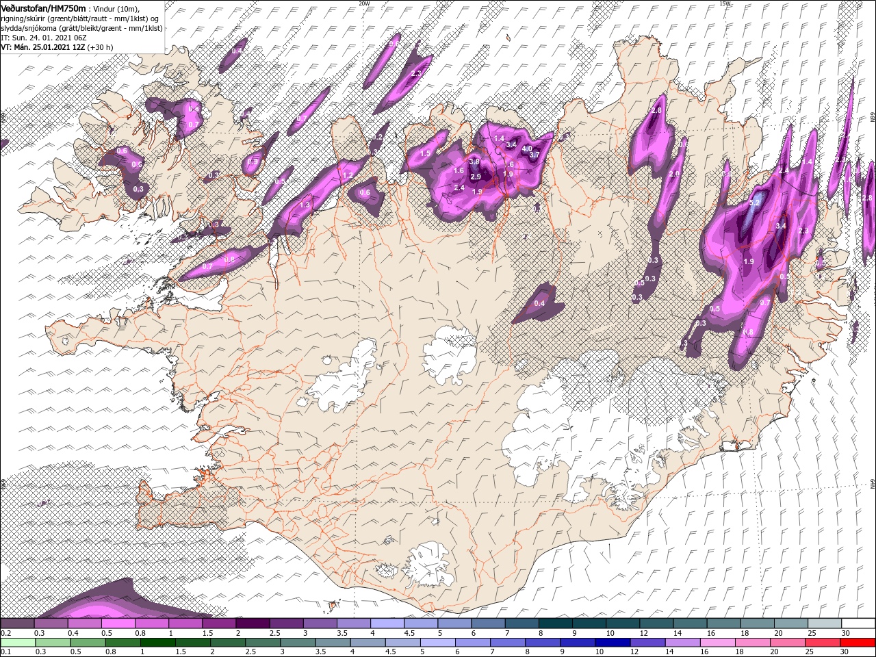Viewport: 876px width, 657px height.
Task: Click the 3.8 precipitation value on the map
Action: click(x=475, y=161)
